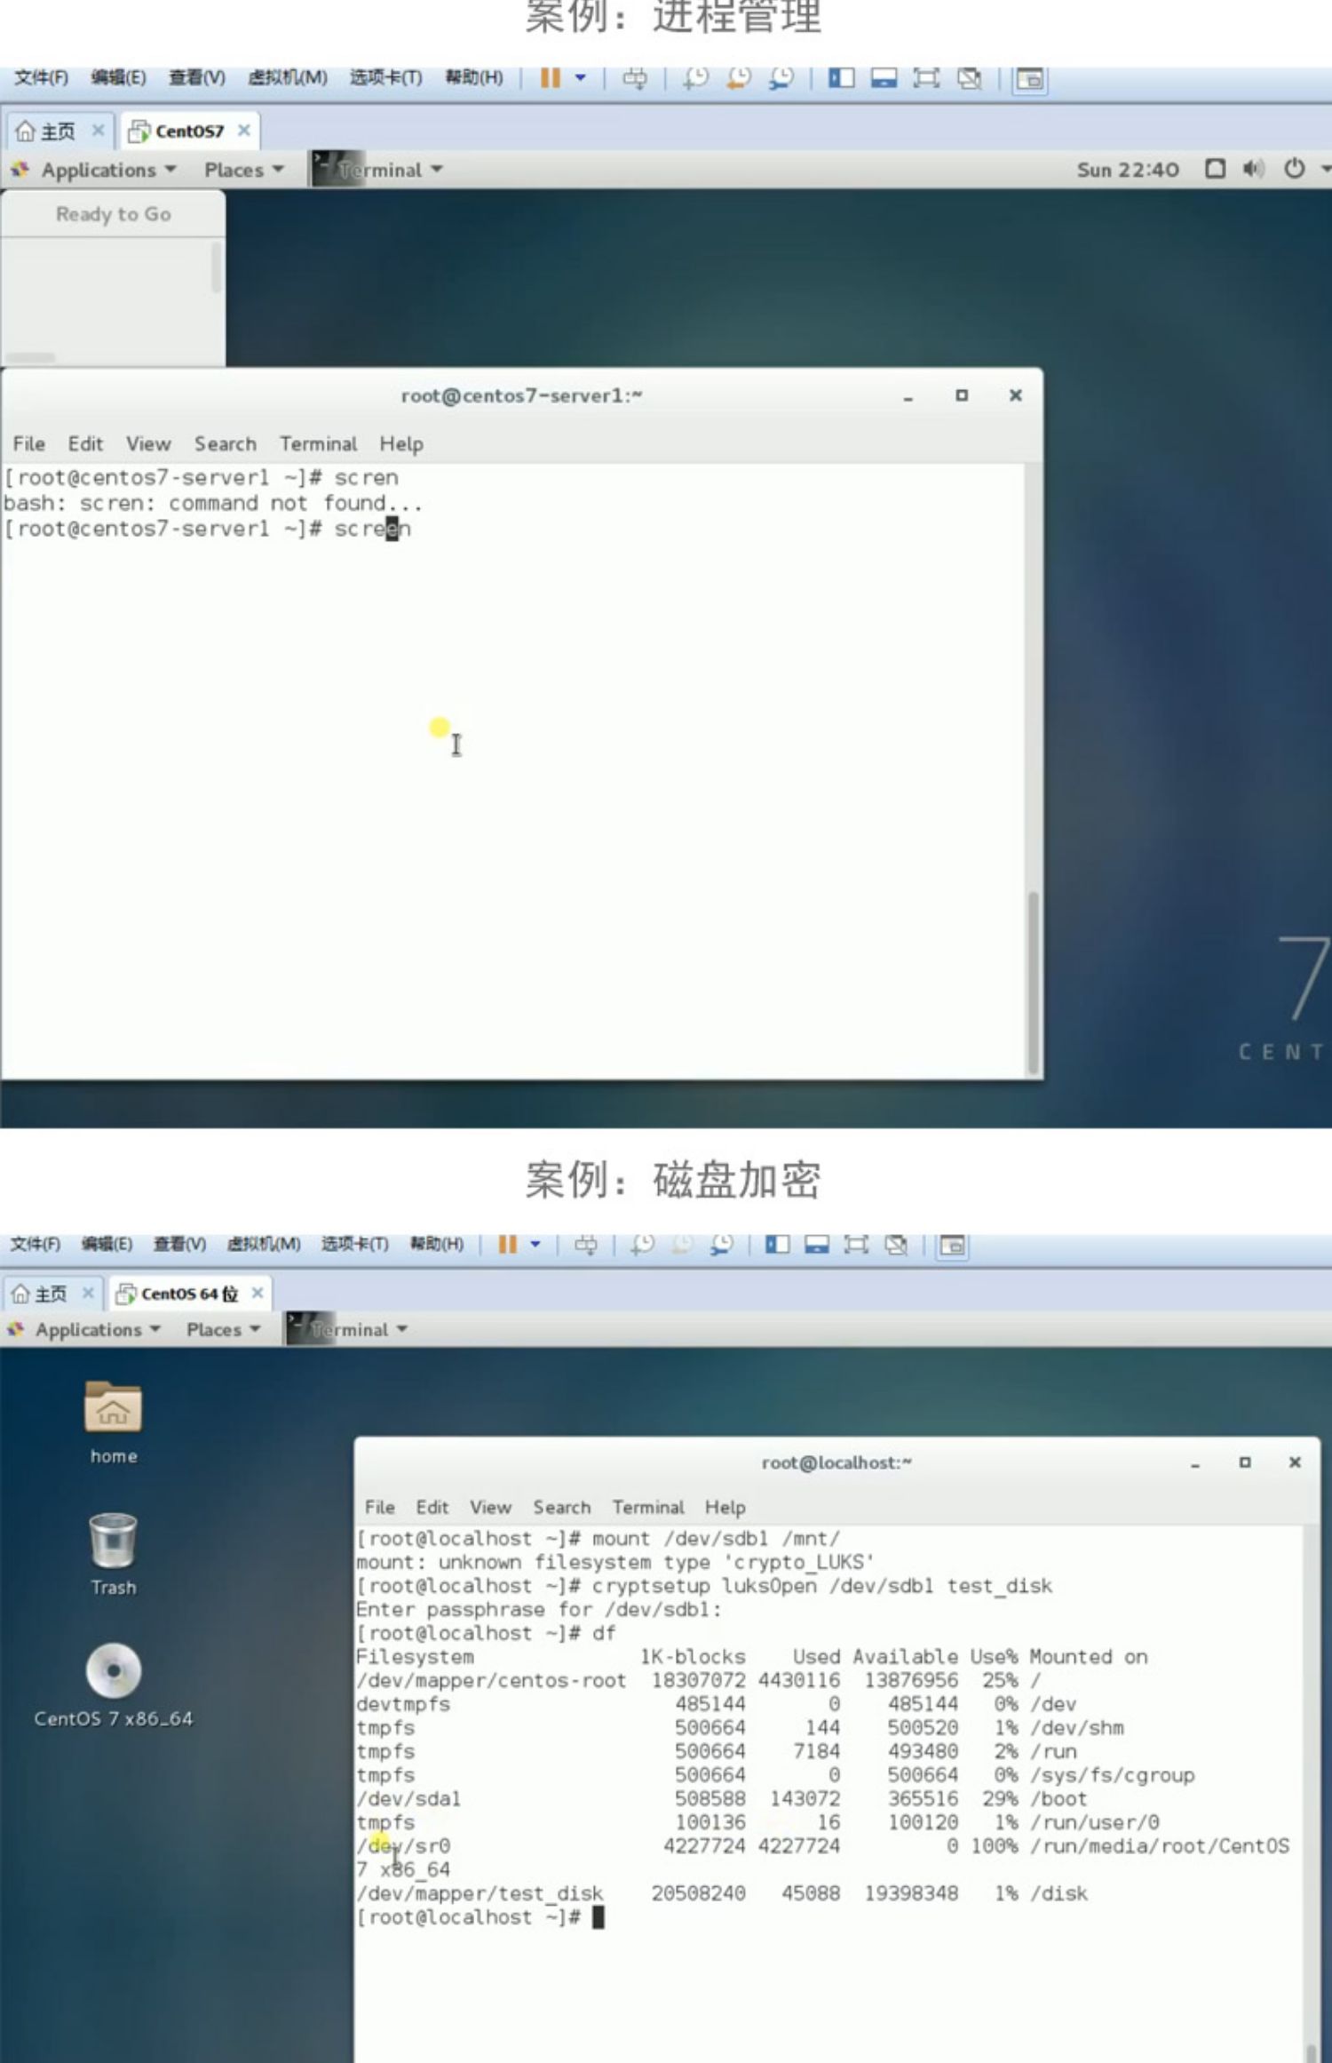The height and width of the screenshot is (2063, 1332).
Task: Open 选项卡(T) menu in the CentOS 64 位 VMware window
Action: [354, 1244]
